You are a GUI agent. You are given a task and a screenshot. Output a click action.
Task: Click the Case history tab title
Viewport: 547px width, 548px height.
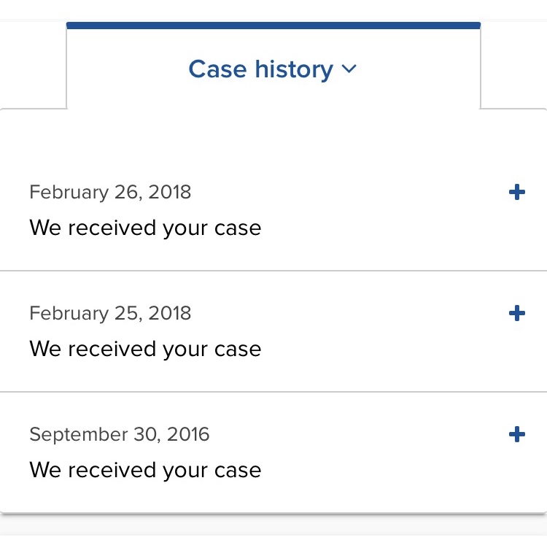click(261, 69)
